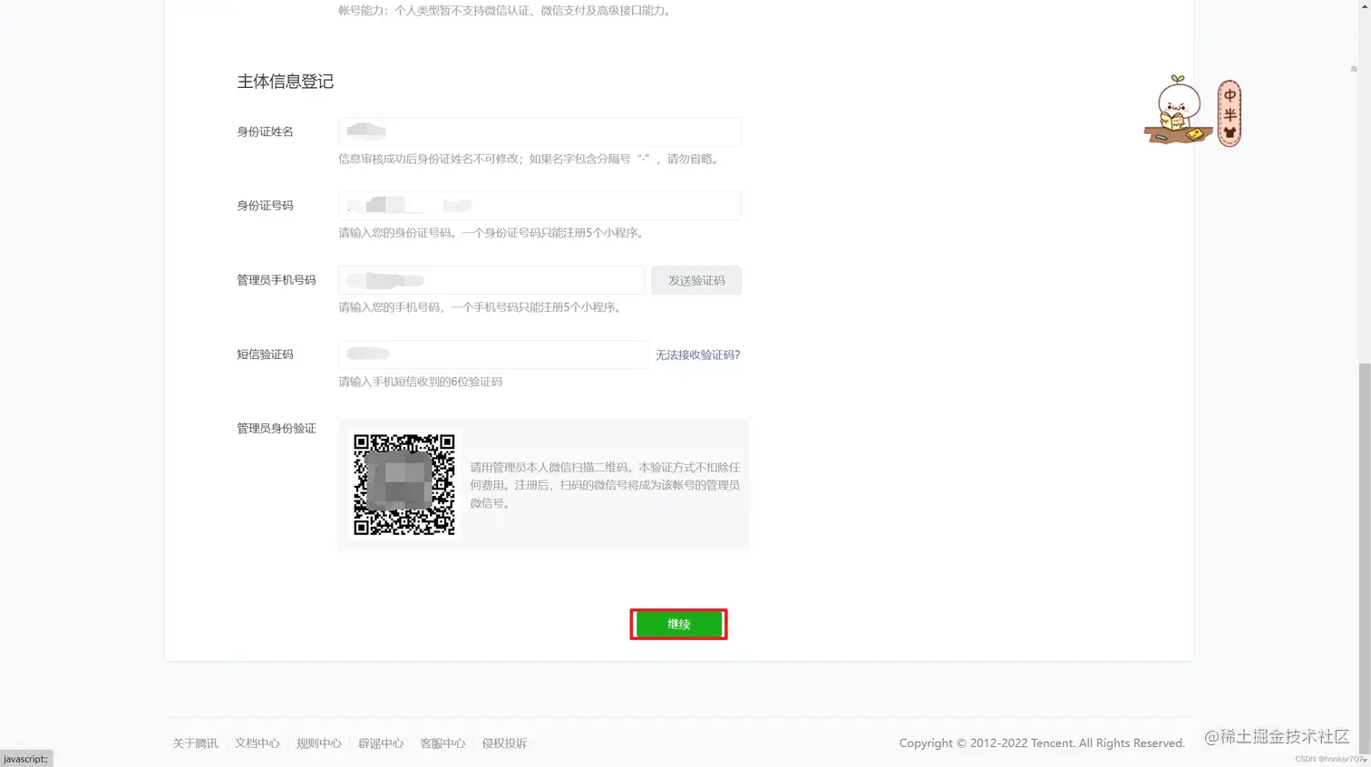Image resolution: width=1371 pixels, height=767 pixels.
Task: Click the 身份证姓名 name input field
Action: point(539,131)
